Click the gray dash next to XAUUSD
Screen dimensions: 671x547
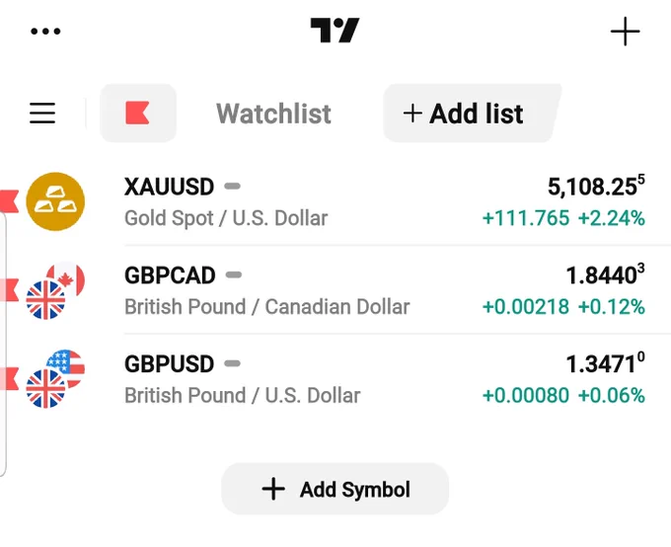point(232,186)
